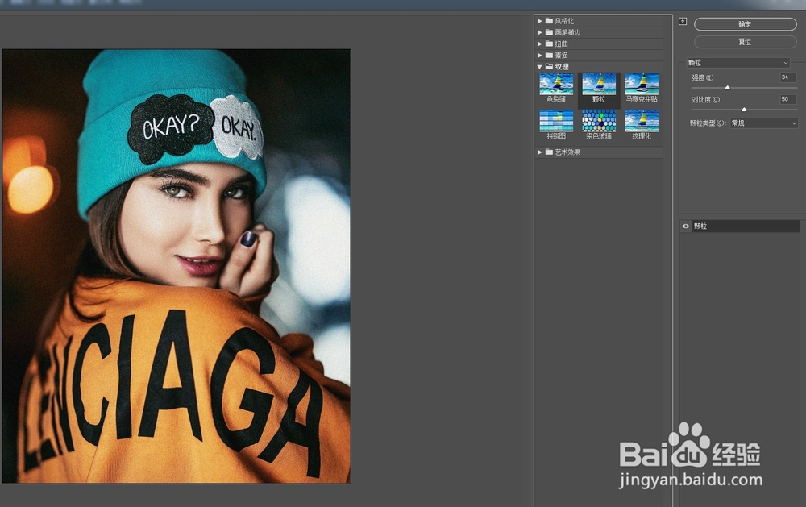
Task: Choose the 马赛克拼贴 filter thumbnail
Action: 642,88
